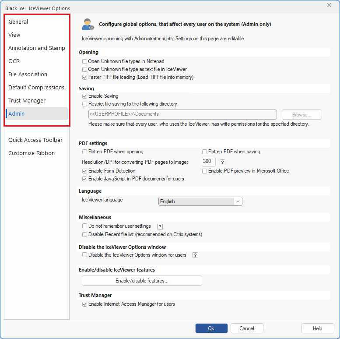Uncheck Faster TIFF file loading
340x339 pixels.
(x=84, y=77)
